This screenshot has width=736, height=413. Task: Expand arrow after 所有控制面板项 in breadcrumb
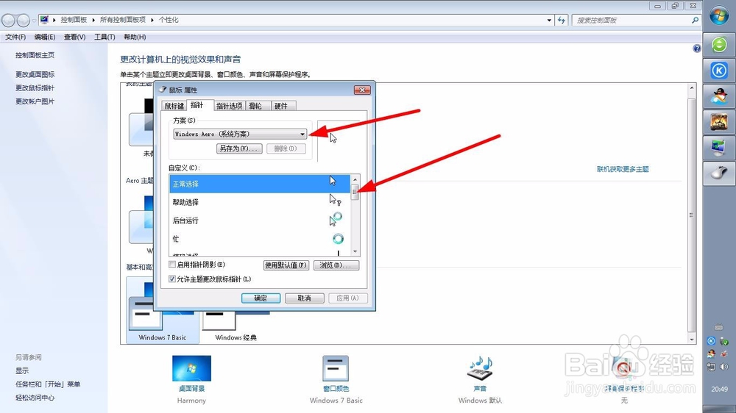click(152, 20)
